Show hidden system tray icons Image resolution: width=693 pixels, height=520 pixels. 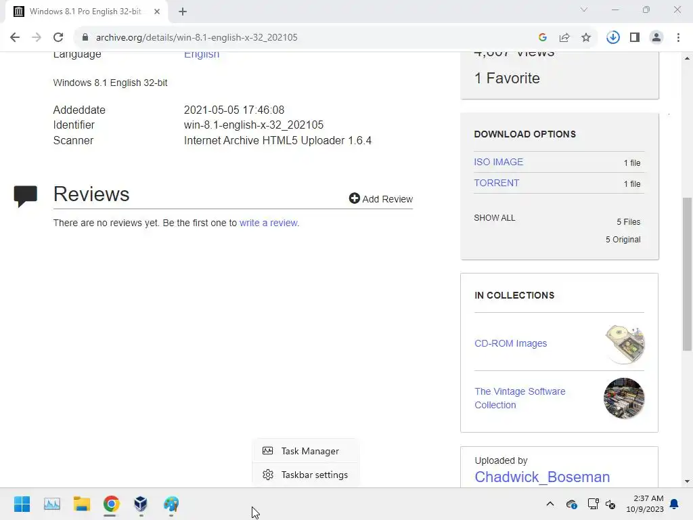coord(550,504)
